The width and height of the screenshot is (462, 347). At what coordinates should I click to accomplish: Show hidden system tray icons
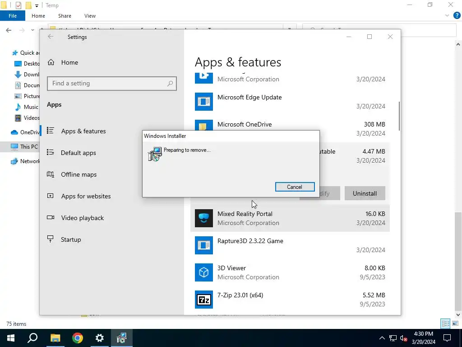click(382, 338)
